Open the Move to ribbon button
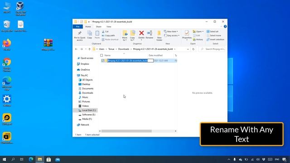This screenshot has width=290, height=163. coord(125,36)
